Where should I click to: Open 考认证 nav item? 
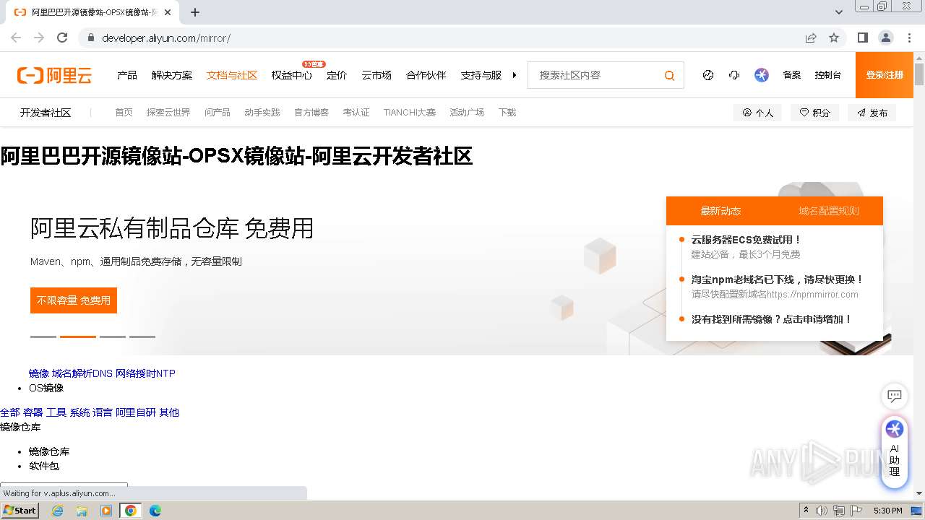[356, 113]
